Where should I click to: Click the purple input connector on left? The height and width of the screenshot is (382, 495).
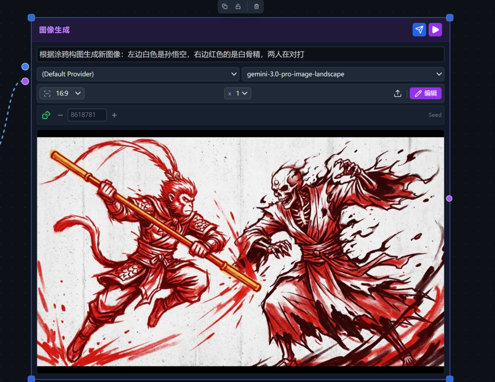25,82
